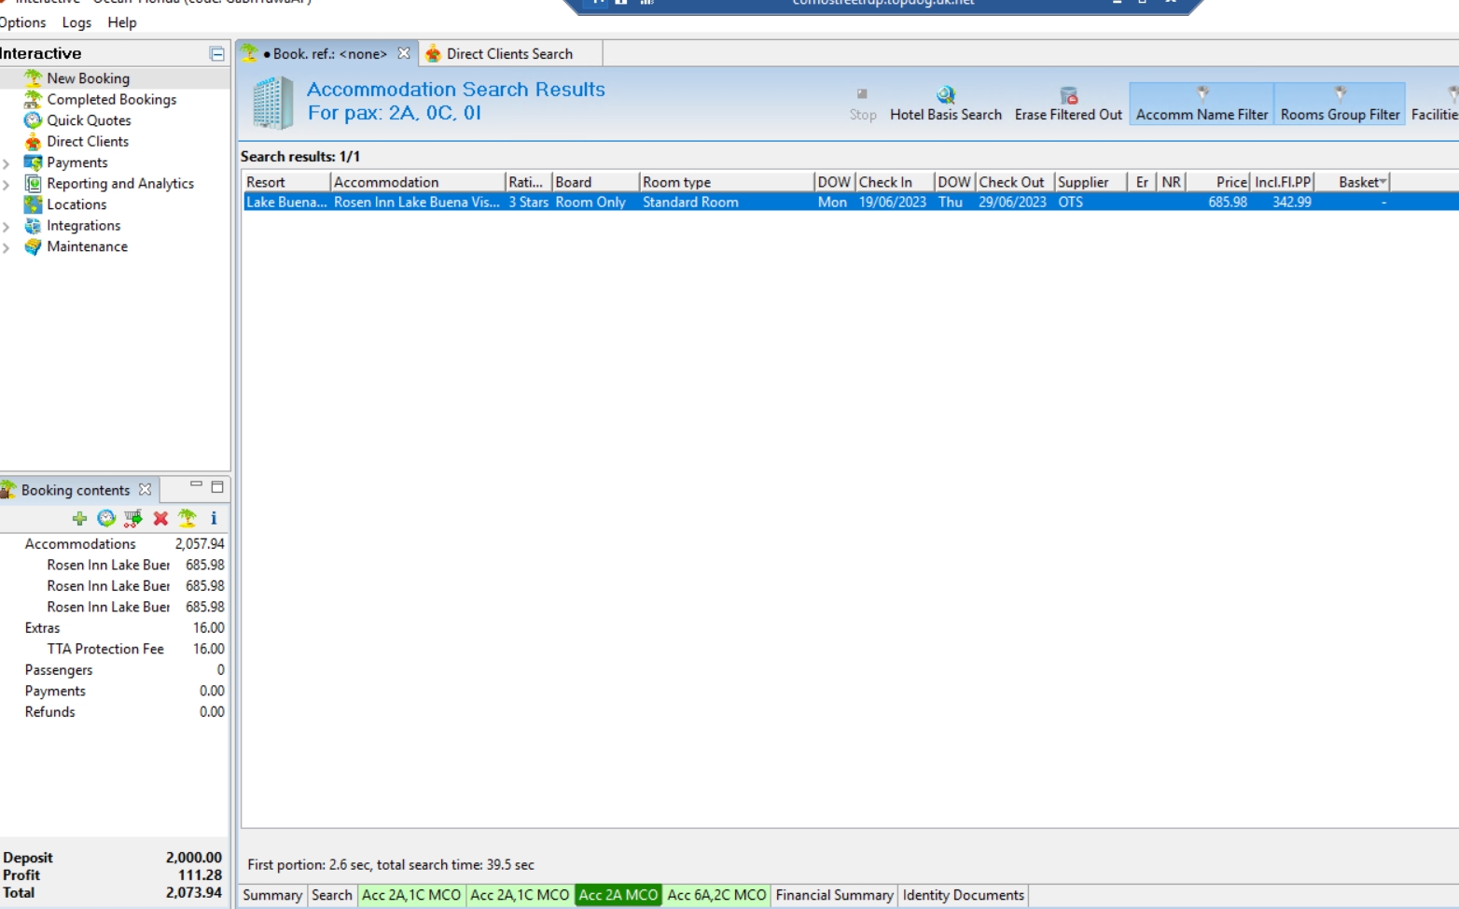Collapse all in the Interactive panel

click(217, 54)
